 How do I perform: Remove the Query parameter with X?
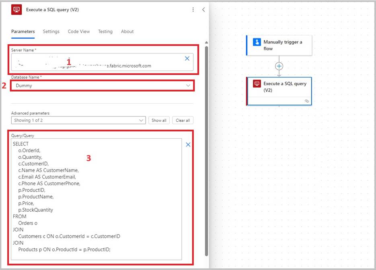(188, 145)
